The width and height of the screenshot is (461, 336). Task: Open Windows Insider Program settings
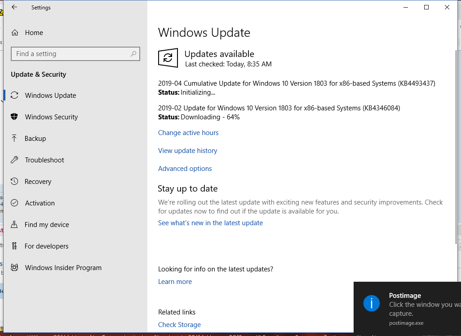pos(75,268)
